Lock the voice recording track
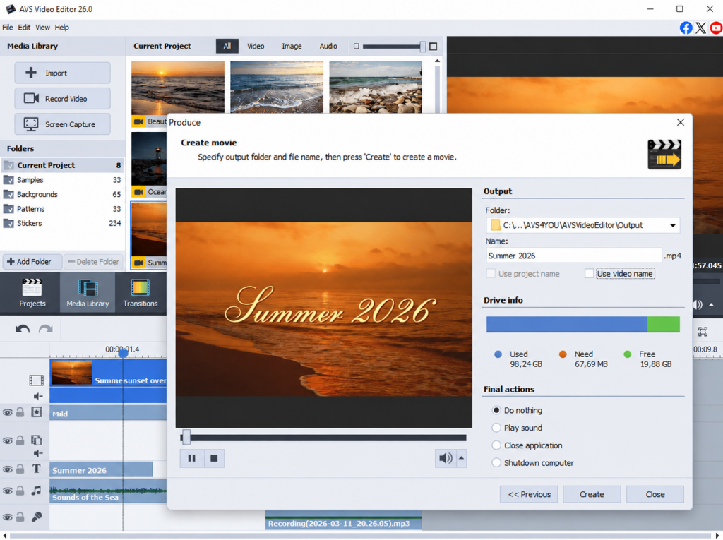This screenshot has height=540, width=723. (x=20, y=517)
